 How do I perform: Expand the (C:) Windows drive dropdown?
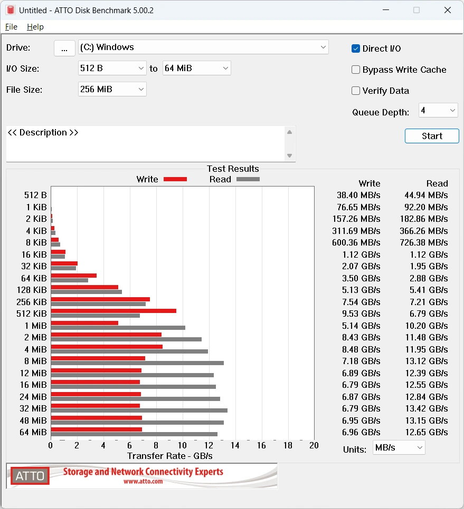[x=203, y=47]
